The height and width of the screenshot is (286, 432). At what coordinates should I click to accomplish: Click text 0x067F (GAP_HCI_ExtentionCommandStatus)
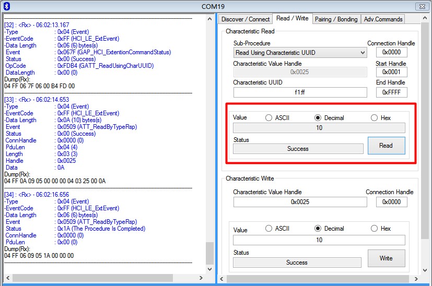114,52
